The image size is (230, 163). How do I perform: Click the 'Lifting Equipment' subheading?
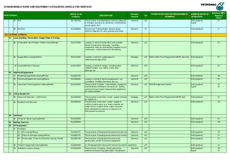22,94
